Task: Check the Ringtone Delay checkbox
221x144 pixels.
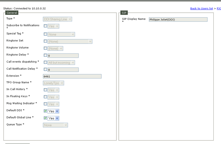Action: coord(45,55)
